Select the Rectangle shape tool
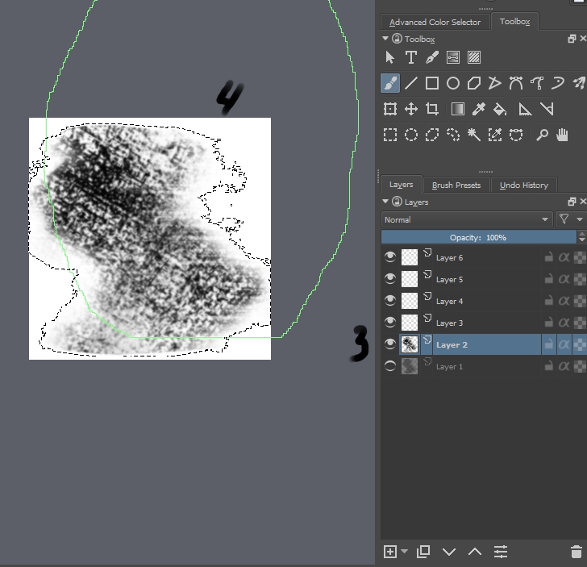587x567 pixels. [432, 83]
